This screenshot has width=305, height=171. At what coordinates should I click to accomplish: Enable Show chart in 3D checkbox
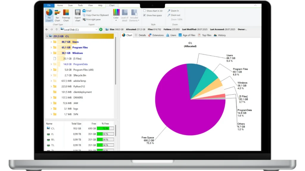tap(144, 11)
